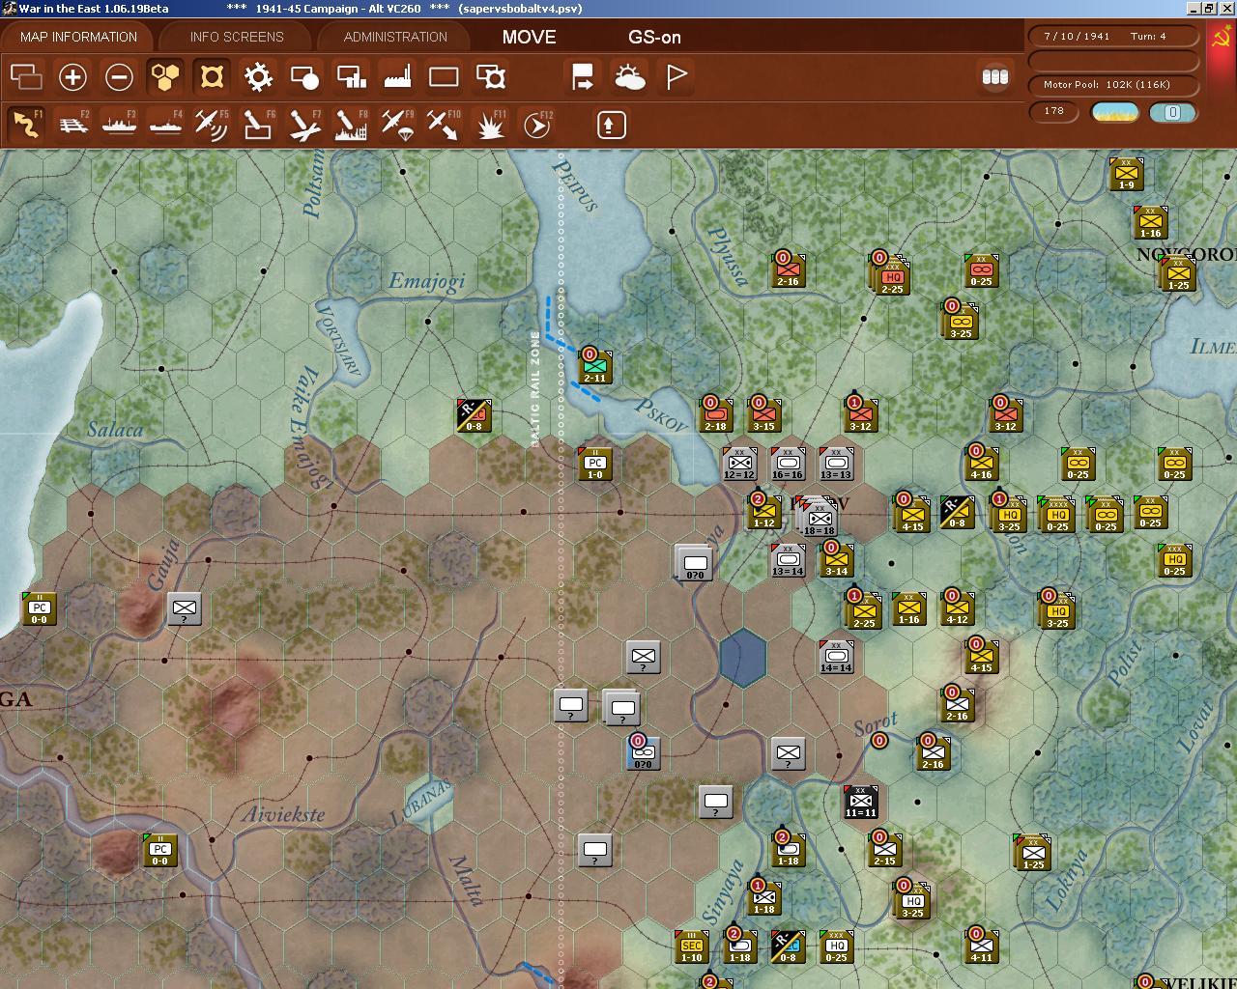The image size is (1237, 989).
Task: Click the clear weather indicator swatch
Action: [1114, 112]
